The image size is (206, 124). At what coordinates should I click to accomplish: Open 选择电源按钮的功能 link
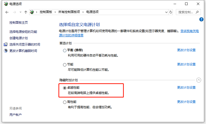click(x=23, y=32)
